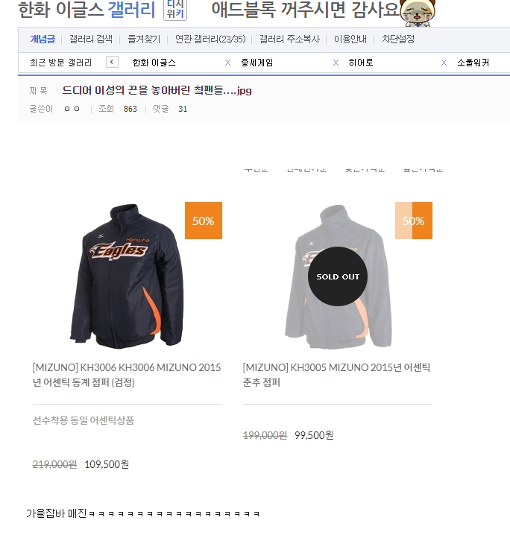Remove 좋세게임 from recent galleries

click(x=336, y=63)
